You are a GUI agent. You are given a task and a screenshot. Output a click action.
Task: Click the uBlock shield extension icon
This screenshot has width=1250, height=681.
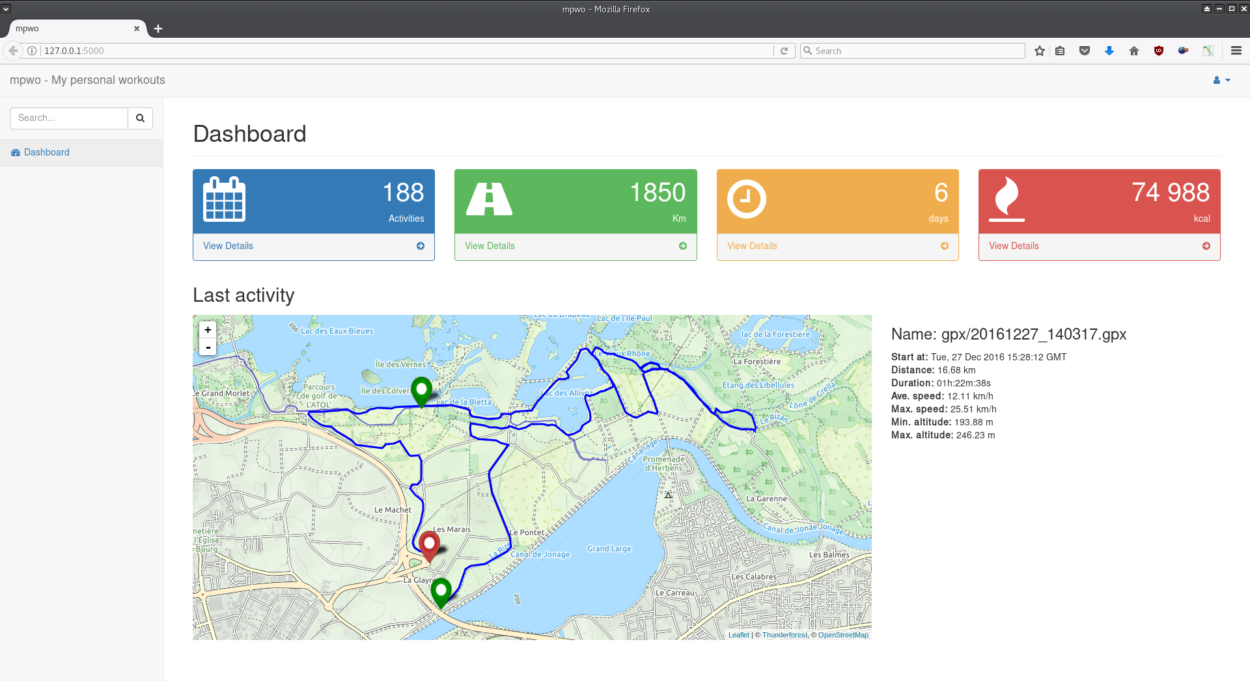1159,51
